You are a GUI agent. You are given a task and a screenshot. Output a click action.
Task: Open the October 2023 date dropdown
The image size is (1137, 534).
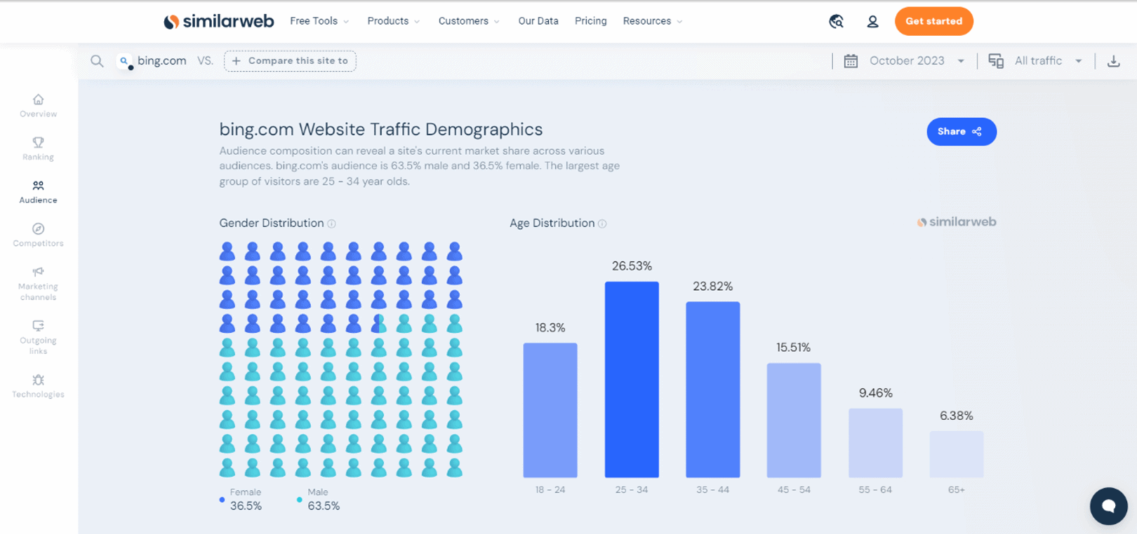tap(917, 61)
